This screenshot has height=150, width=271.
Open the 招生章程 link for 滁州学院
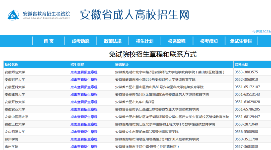click(x=84, y=139)
